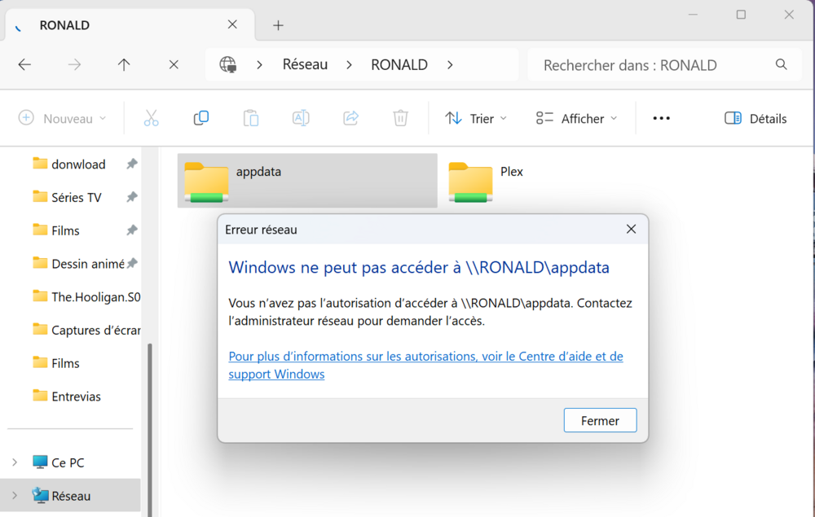Select Ce PC in navigation pane
The image size is (815, 517).
[x=68, y=462]
